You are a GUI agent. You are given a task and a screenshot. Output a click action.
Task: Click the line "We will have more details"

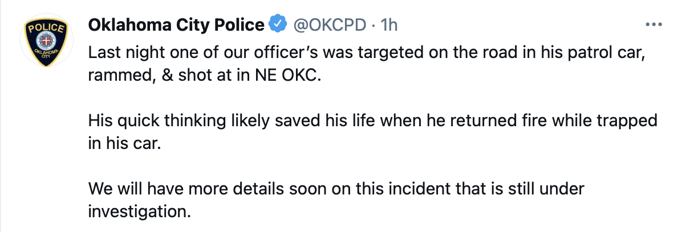coord(336,189)
